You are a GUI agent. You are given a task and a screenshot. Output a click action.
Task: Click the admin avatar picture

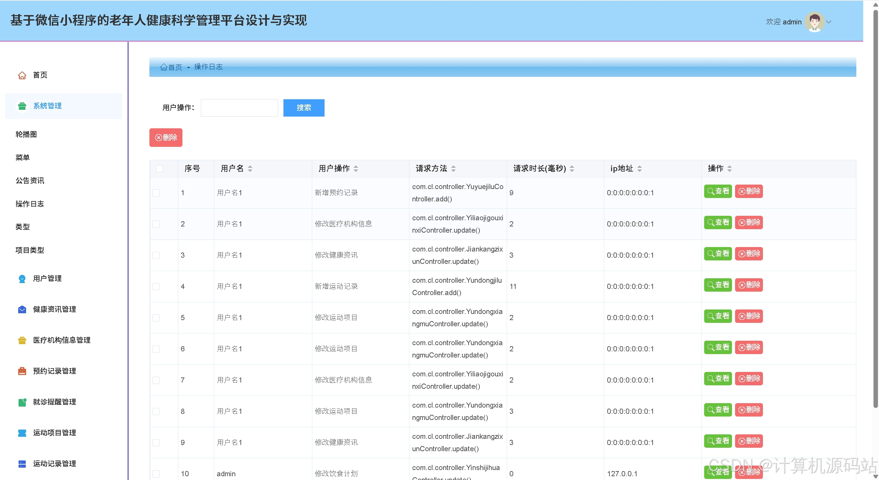pos(814,22)
